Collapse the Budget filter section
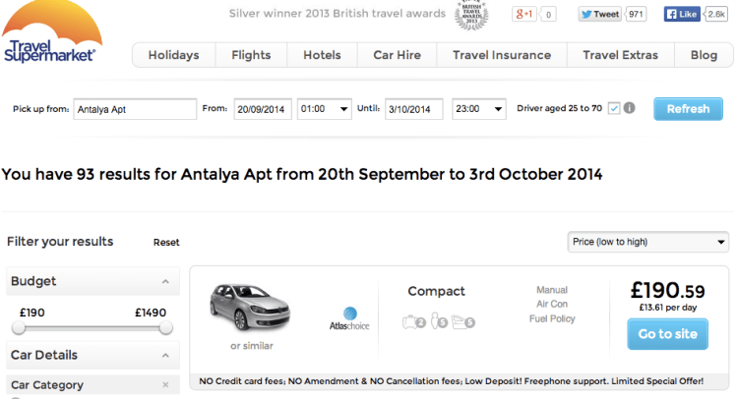This screenshot has width=738, height=399. click(x=165, y=281)
